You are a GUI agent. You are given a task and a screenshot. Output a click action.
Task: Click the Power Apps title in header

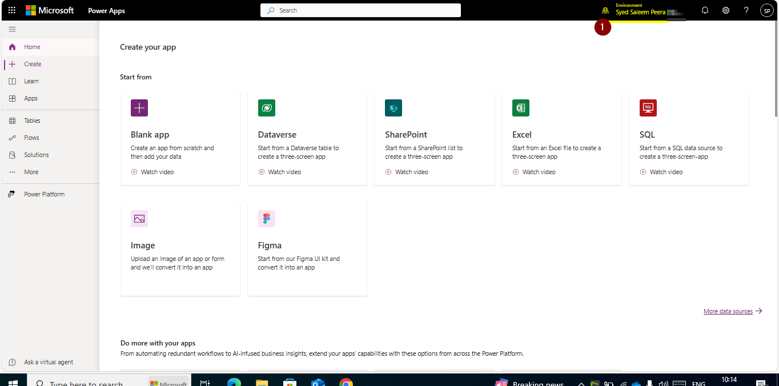pyautogui.click(x=106, y=10)
